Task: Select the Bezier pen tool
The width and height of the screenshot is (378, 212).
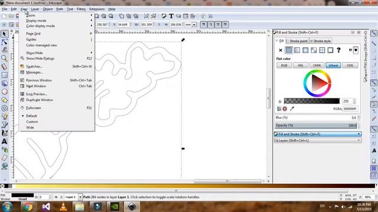Action: coord(4,125)
